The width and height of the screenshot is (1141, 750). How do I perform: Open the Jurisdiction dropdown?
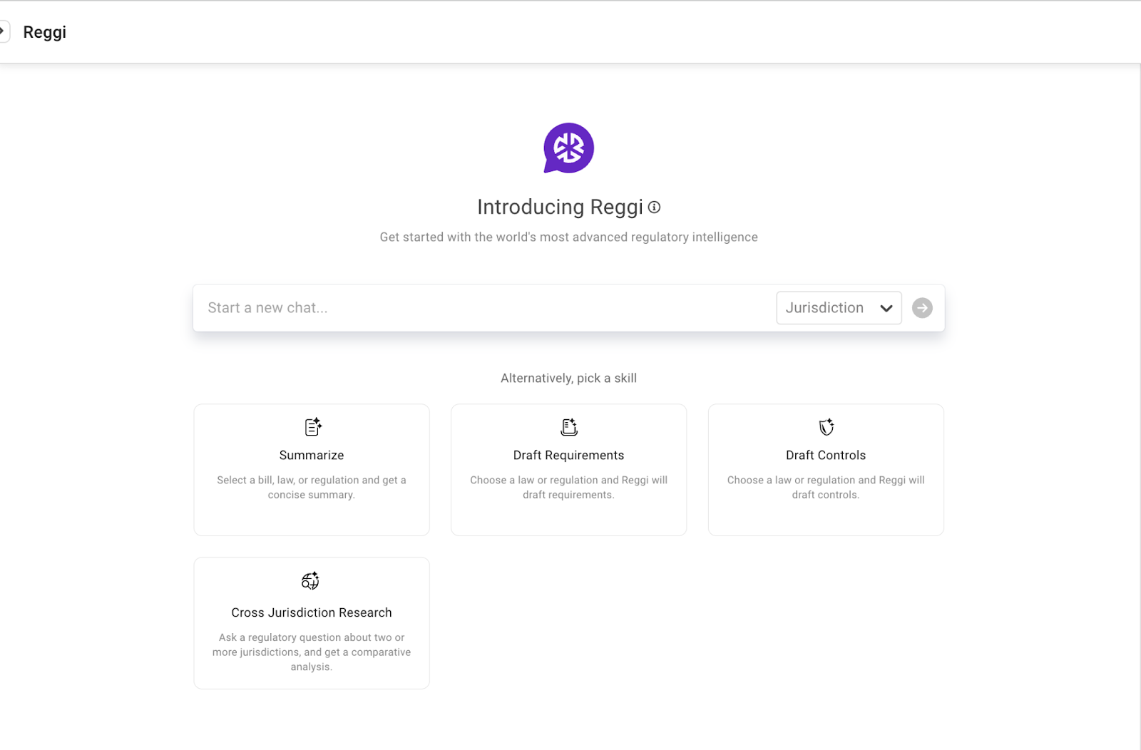(x=825, y=308)
